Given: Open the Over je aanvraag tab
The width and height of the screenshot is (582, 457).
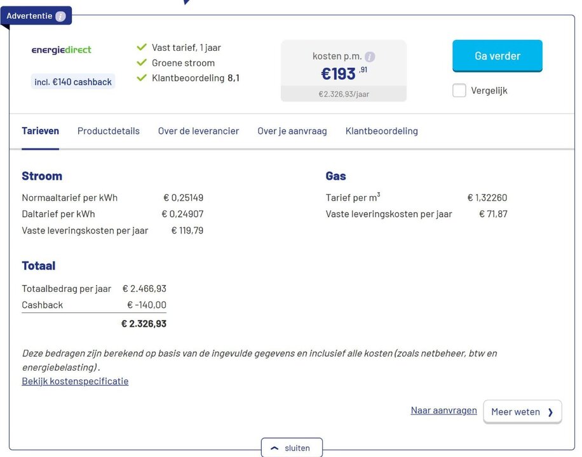Looking at the screenshot, I should [292, 131].
